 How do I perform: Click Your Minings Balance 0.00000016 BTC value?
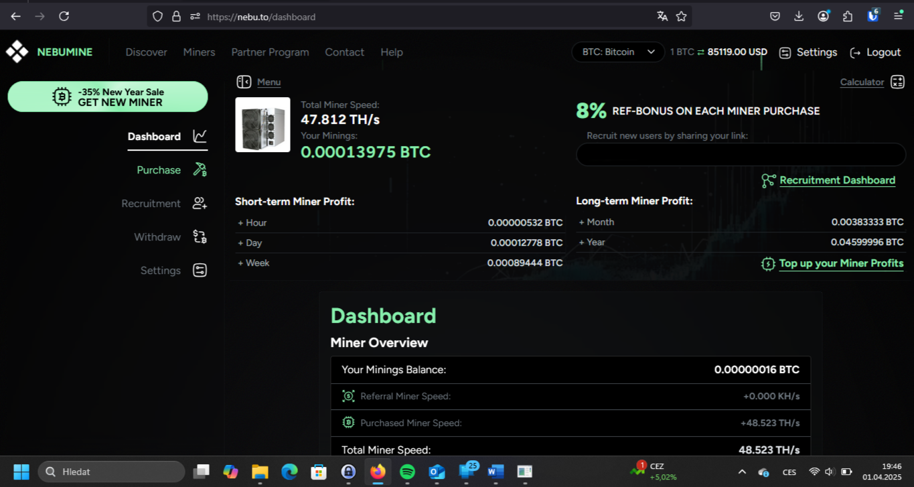tap(757, 370)
